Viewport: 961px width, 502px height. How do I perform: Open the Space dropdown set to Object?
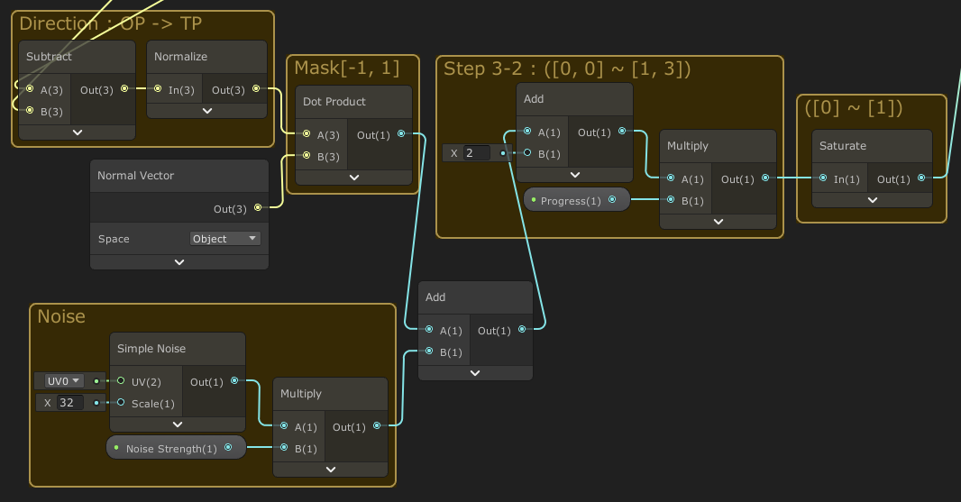(225, 239)
